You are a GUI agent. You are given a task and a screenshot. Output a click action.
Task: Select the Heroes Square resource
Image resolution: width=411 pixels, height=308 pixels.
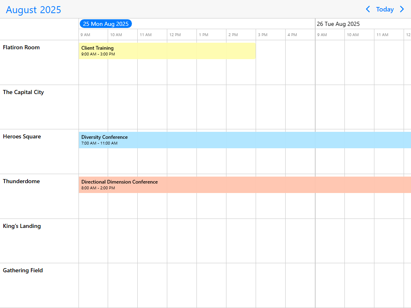click(22, 137)
